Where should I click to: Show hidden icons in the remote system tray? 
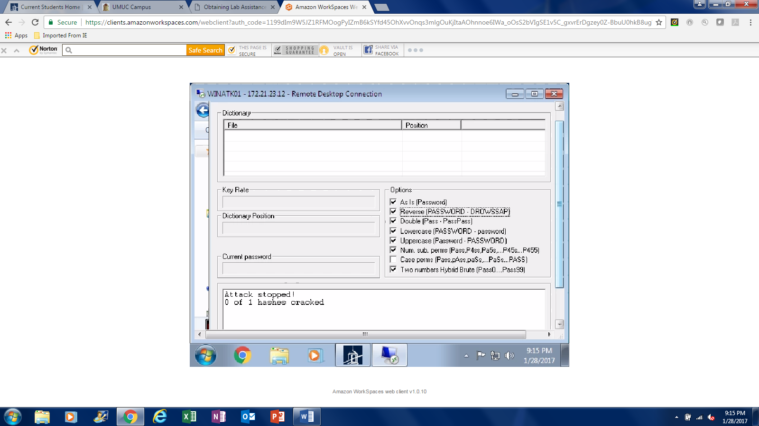(x=466, y=355)
